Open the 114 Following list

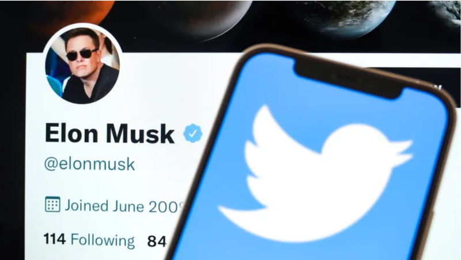(x=89, y=240)
